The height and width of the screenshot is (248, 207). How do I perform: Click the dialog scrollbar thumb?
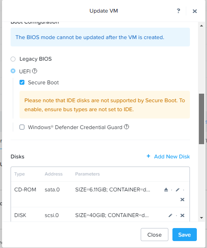tap(201, 119)
